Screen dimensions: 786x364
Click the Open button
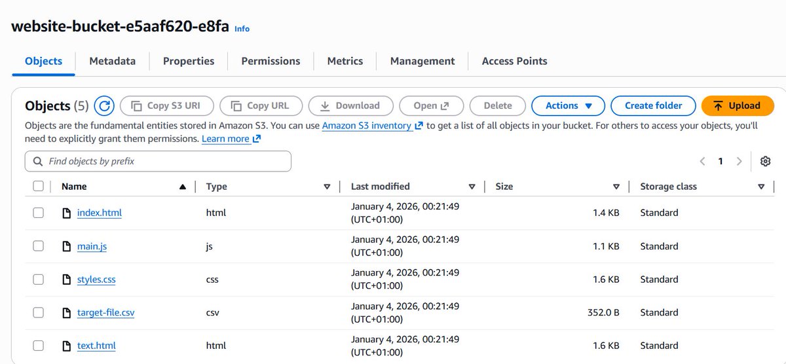click(x=431, y=105)
